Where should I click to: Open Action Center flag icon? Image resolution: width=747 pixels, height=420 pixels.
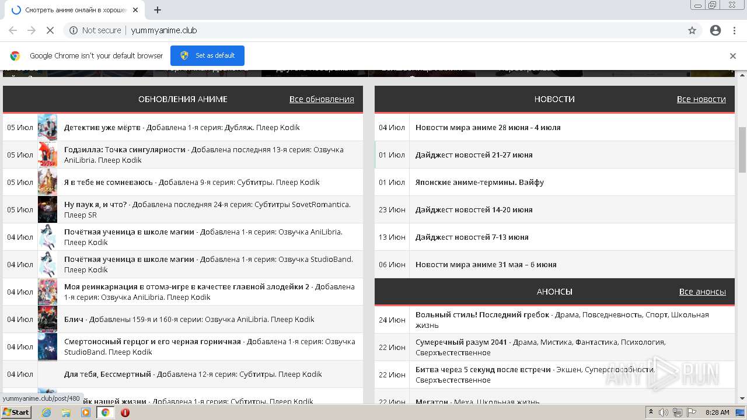click(692, 412)
